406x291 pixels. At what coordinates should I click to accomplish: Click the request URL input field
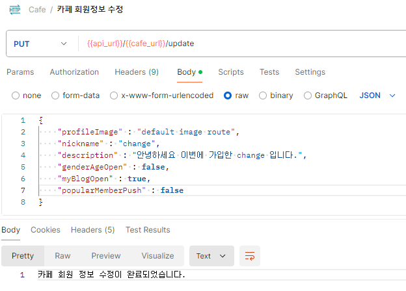[x=243, y=44]
